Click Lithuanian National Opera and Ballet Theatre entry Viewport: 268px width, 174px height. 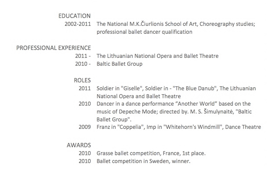tap(158, 56)
